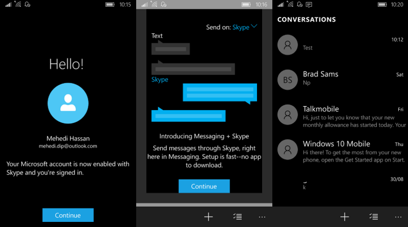408x227 pixels.
Task: Open the Send on Skype dropdown chevron
Action: pos(254,27)
